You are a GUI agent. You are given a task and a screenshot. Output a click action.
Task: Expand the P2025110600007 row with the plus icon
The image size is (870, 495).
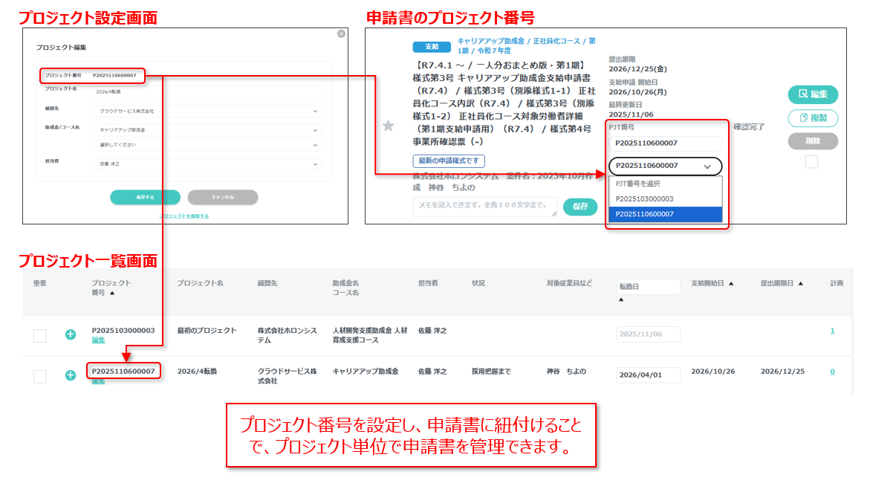(71, 375)
